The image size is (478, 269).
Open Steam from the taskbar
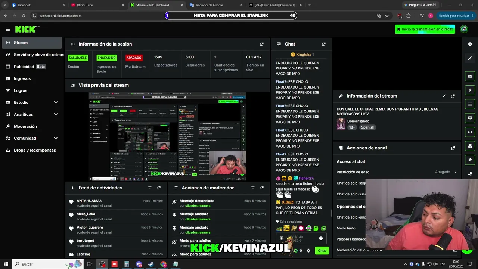coord(151,264)
